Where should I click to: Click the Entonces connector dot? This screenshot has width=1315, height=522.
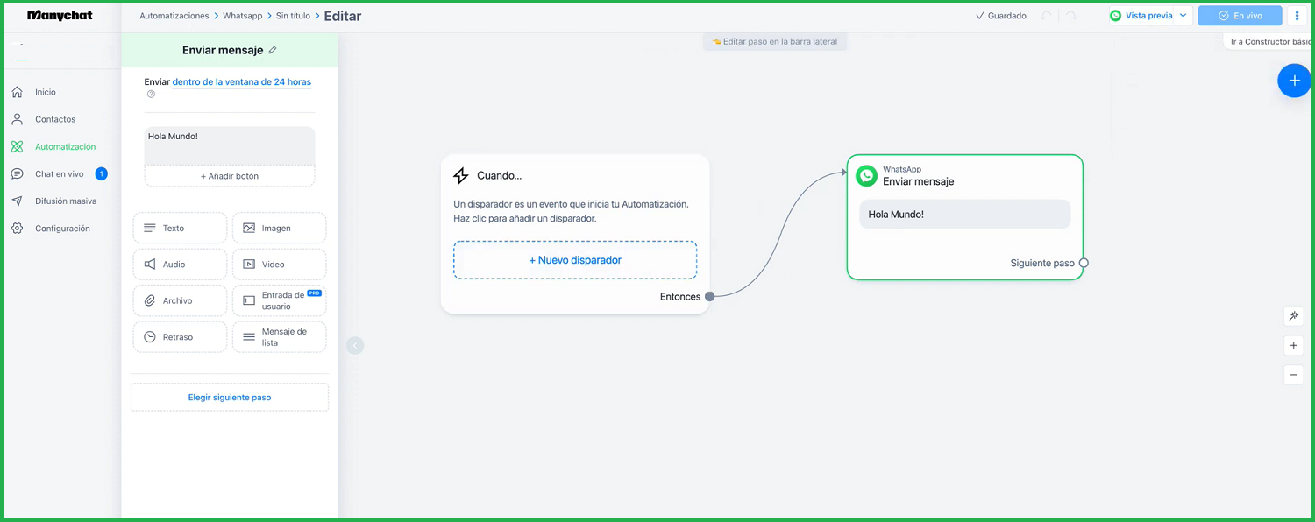point(710,297)
